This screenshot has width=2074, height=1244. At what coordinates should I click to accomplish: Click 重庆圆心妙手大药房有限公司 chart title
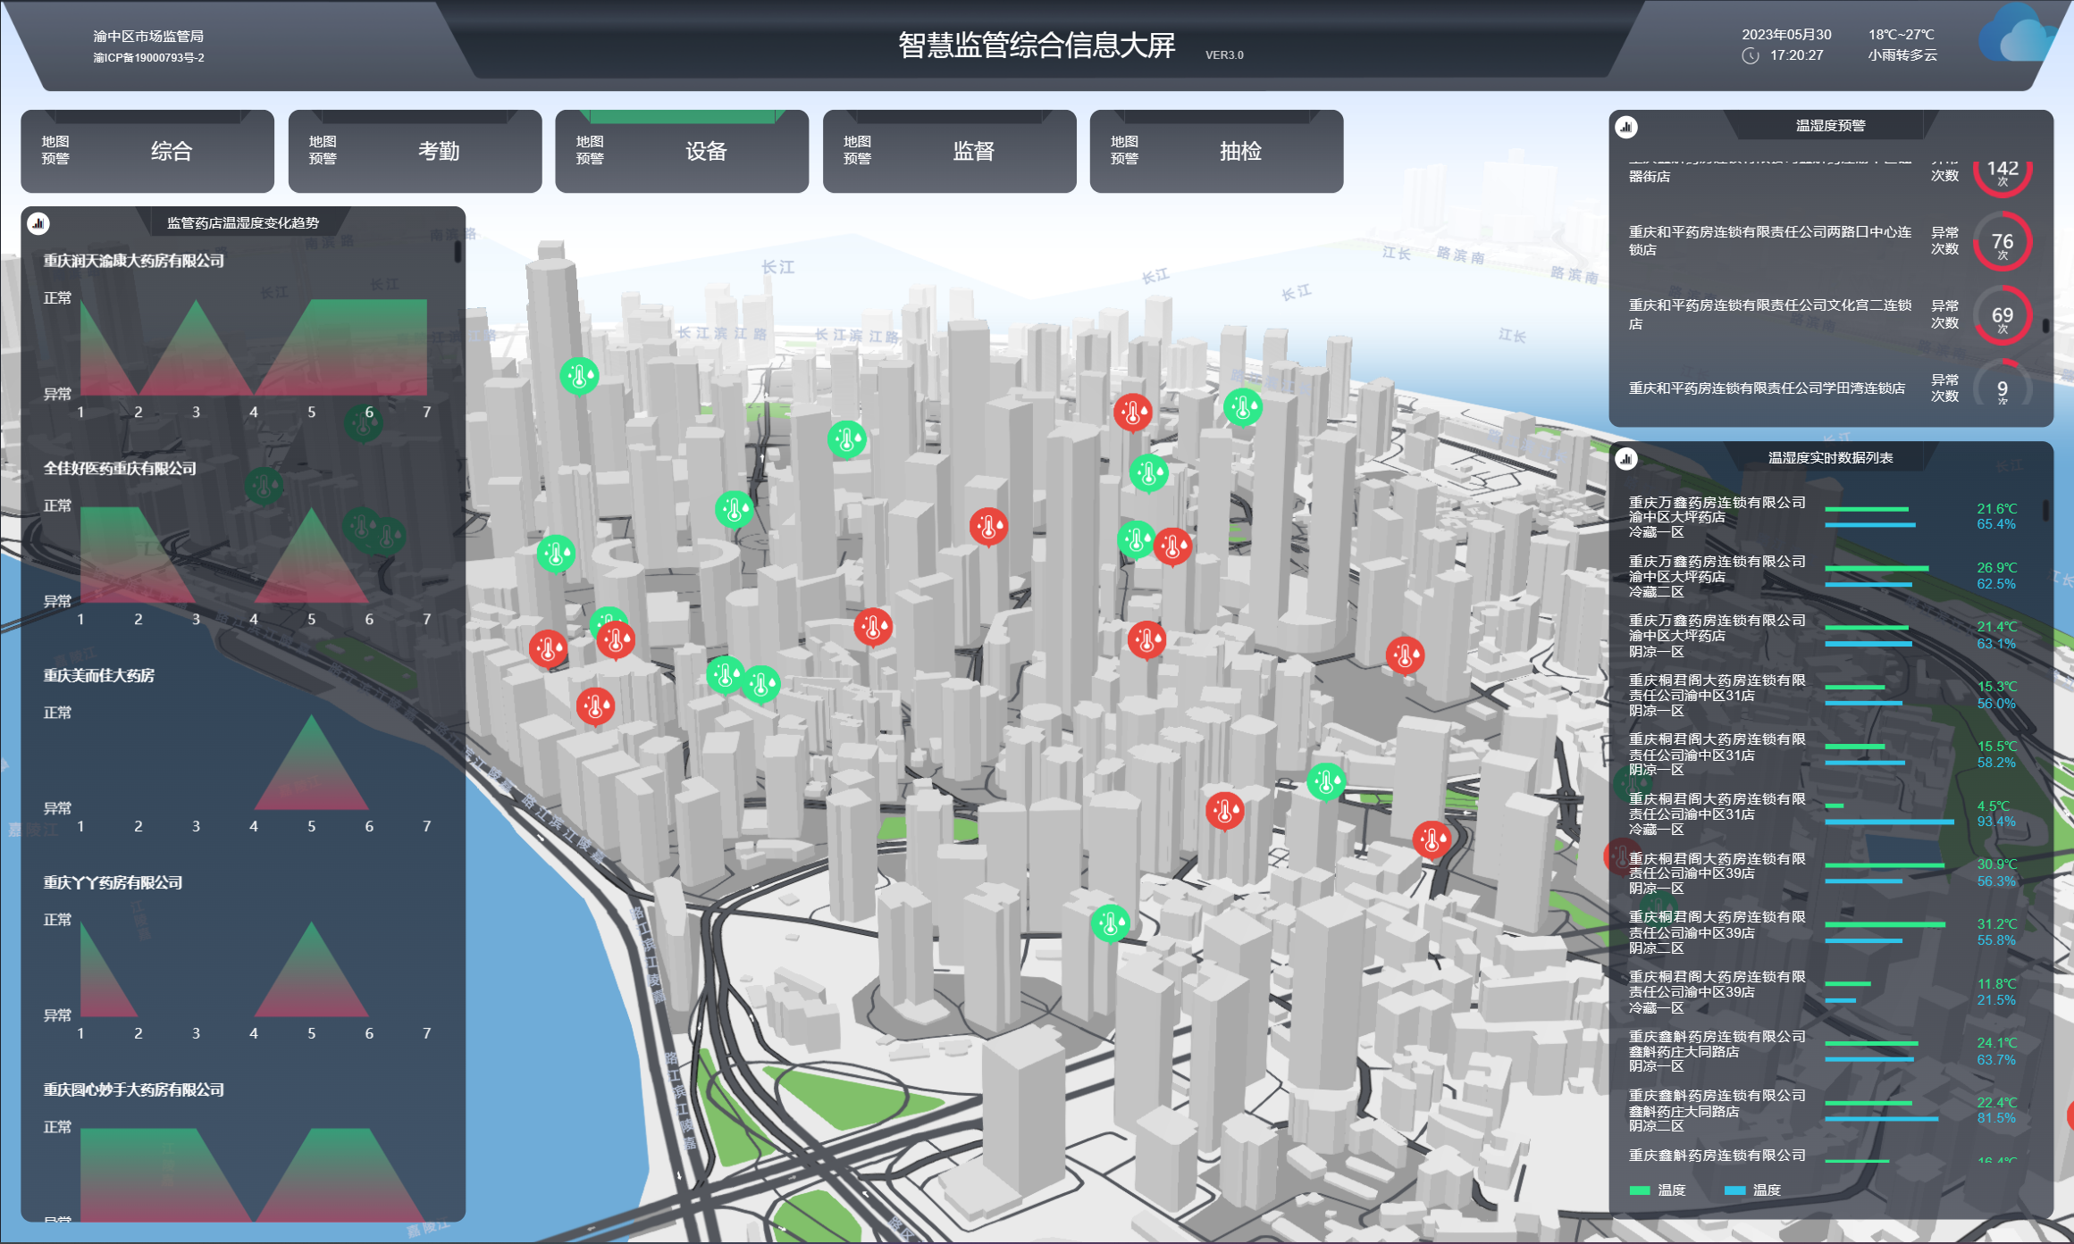coord(134,1090)
